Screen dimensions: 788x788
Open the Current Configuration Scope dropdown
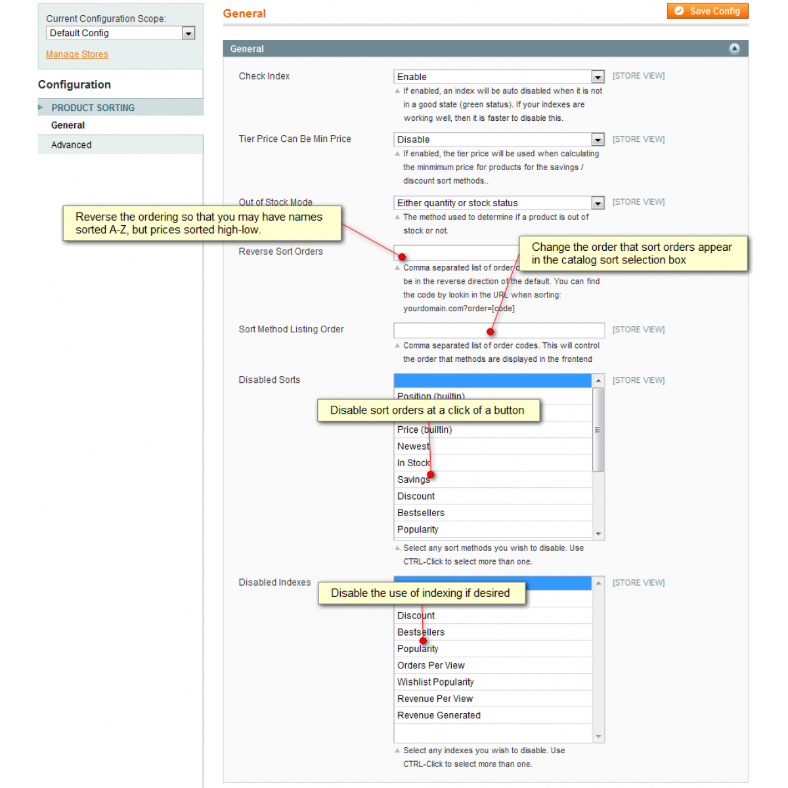pyautogui.click(x=189, y=33)
